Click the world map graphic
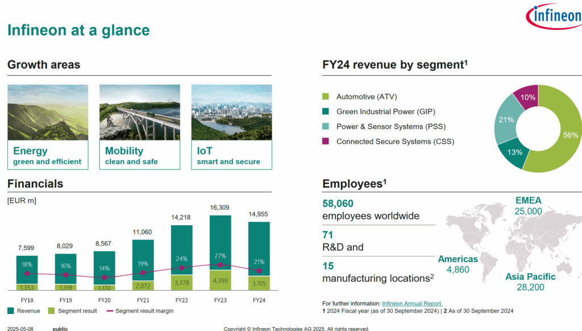Screen dimensions: 582x331 tap(512, 243)
